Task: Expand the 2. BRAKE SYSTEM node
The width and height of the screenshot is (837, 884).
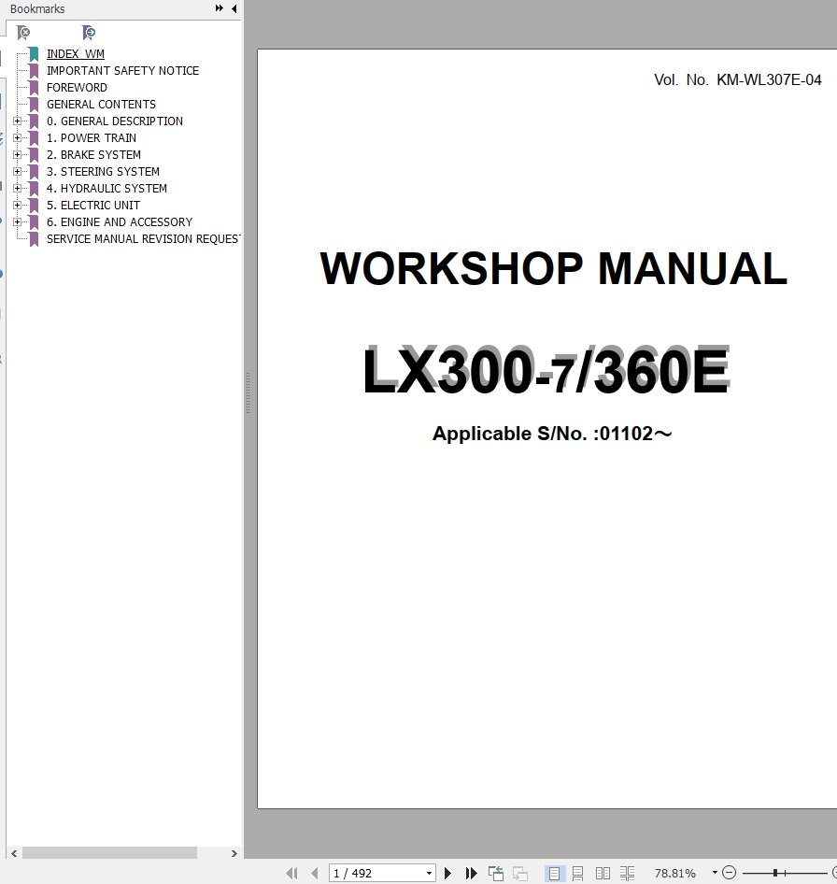Action: [x=18, y=155]
